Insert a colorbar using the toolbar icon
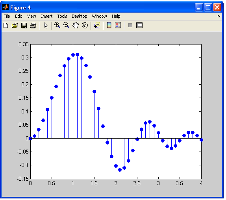Image resolution: width=226 pixels, height=200 pixels. pyautogui.click(x=109, y=25)
